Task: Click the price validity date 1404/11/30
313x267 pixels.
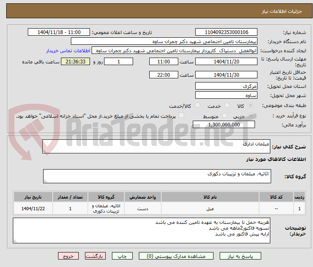Action: (226, 75)
